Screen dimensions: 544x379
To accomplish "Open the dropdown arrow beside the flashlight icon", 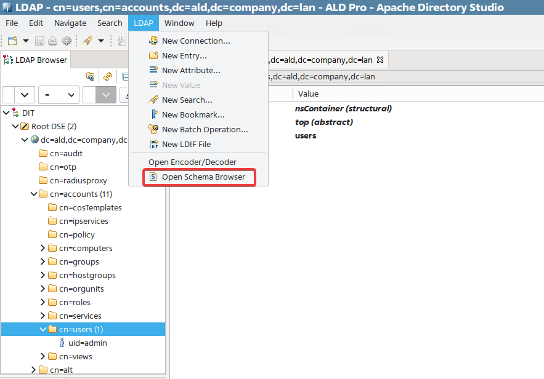I will (x=101, y=41).
